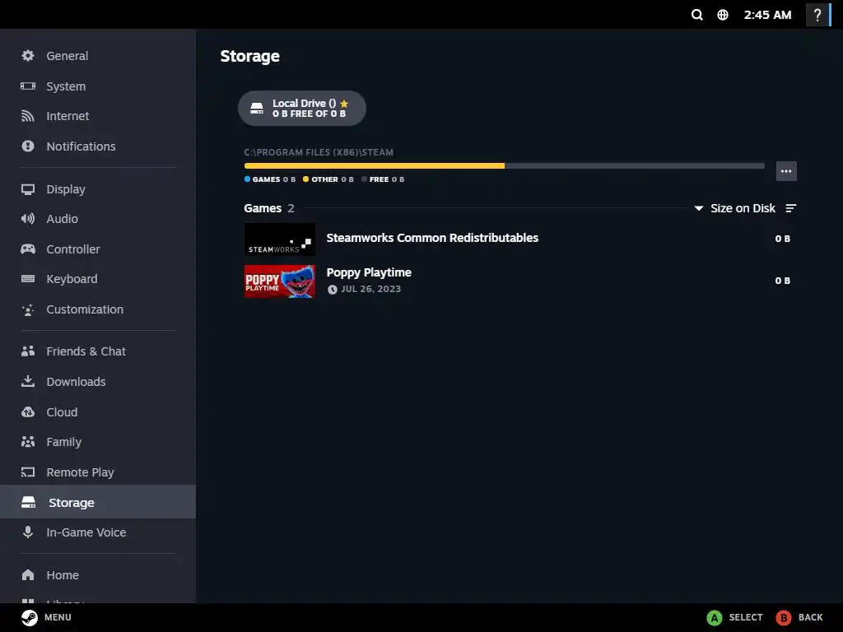This screenshot has width=843, height=632.
Task: Select the Poppy Playtime game title
Action: (x=369, y=272)
